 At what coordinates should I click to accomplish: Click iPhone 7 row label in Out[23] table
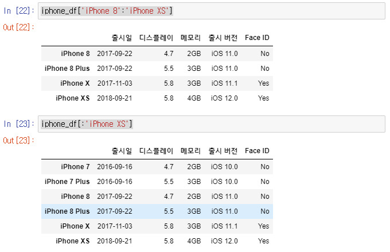[x=75, y=167]
